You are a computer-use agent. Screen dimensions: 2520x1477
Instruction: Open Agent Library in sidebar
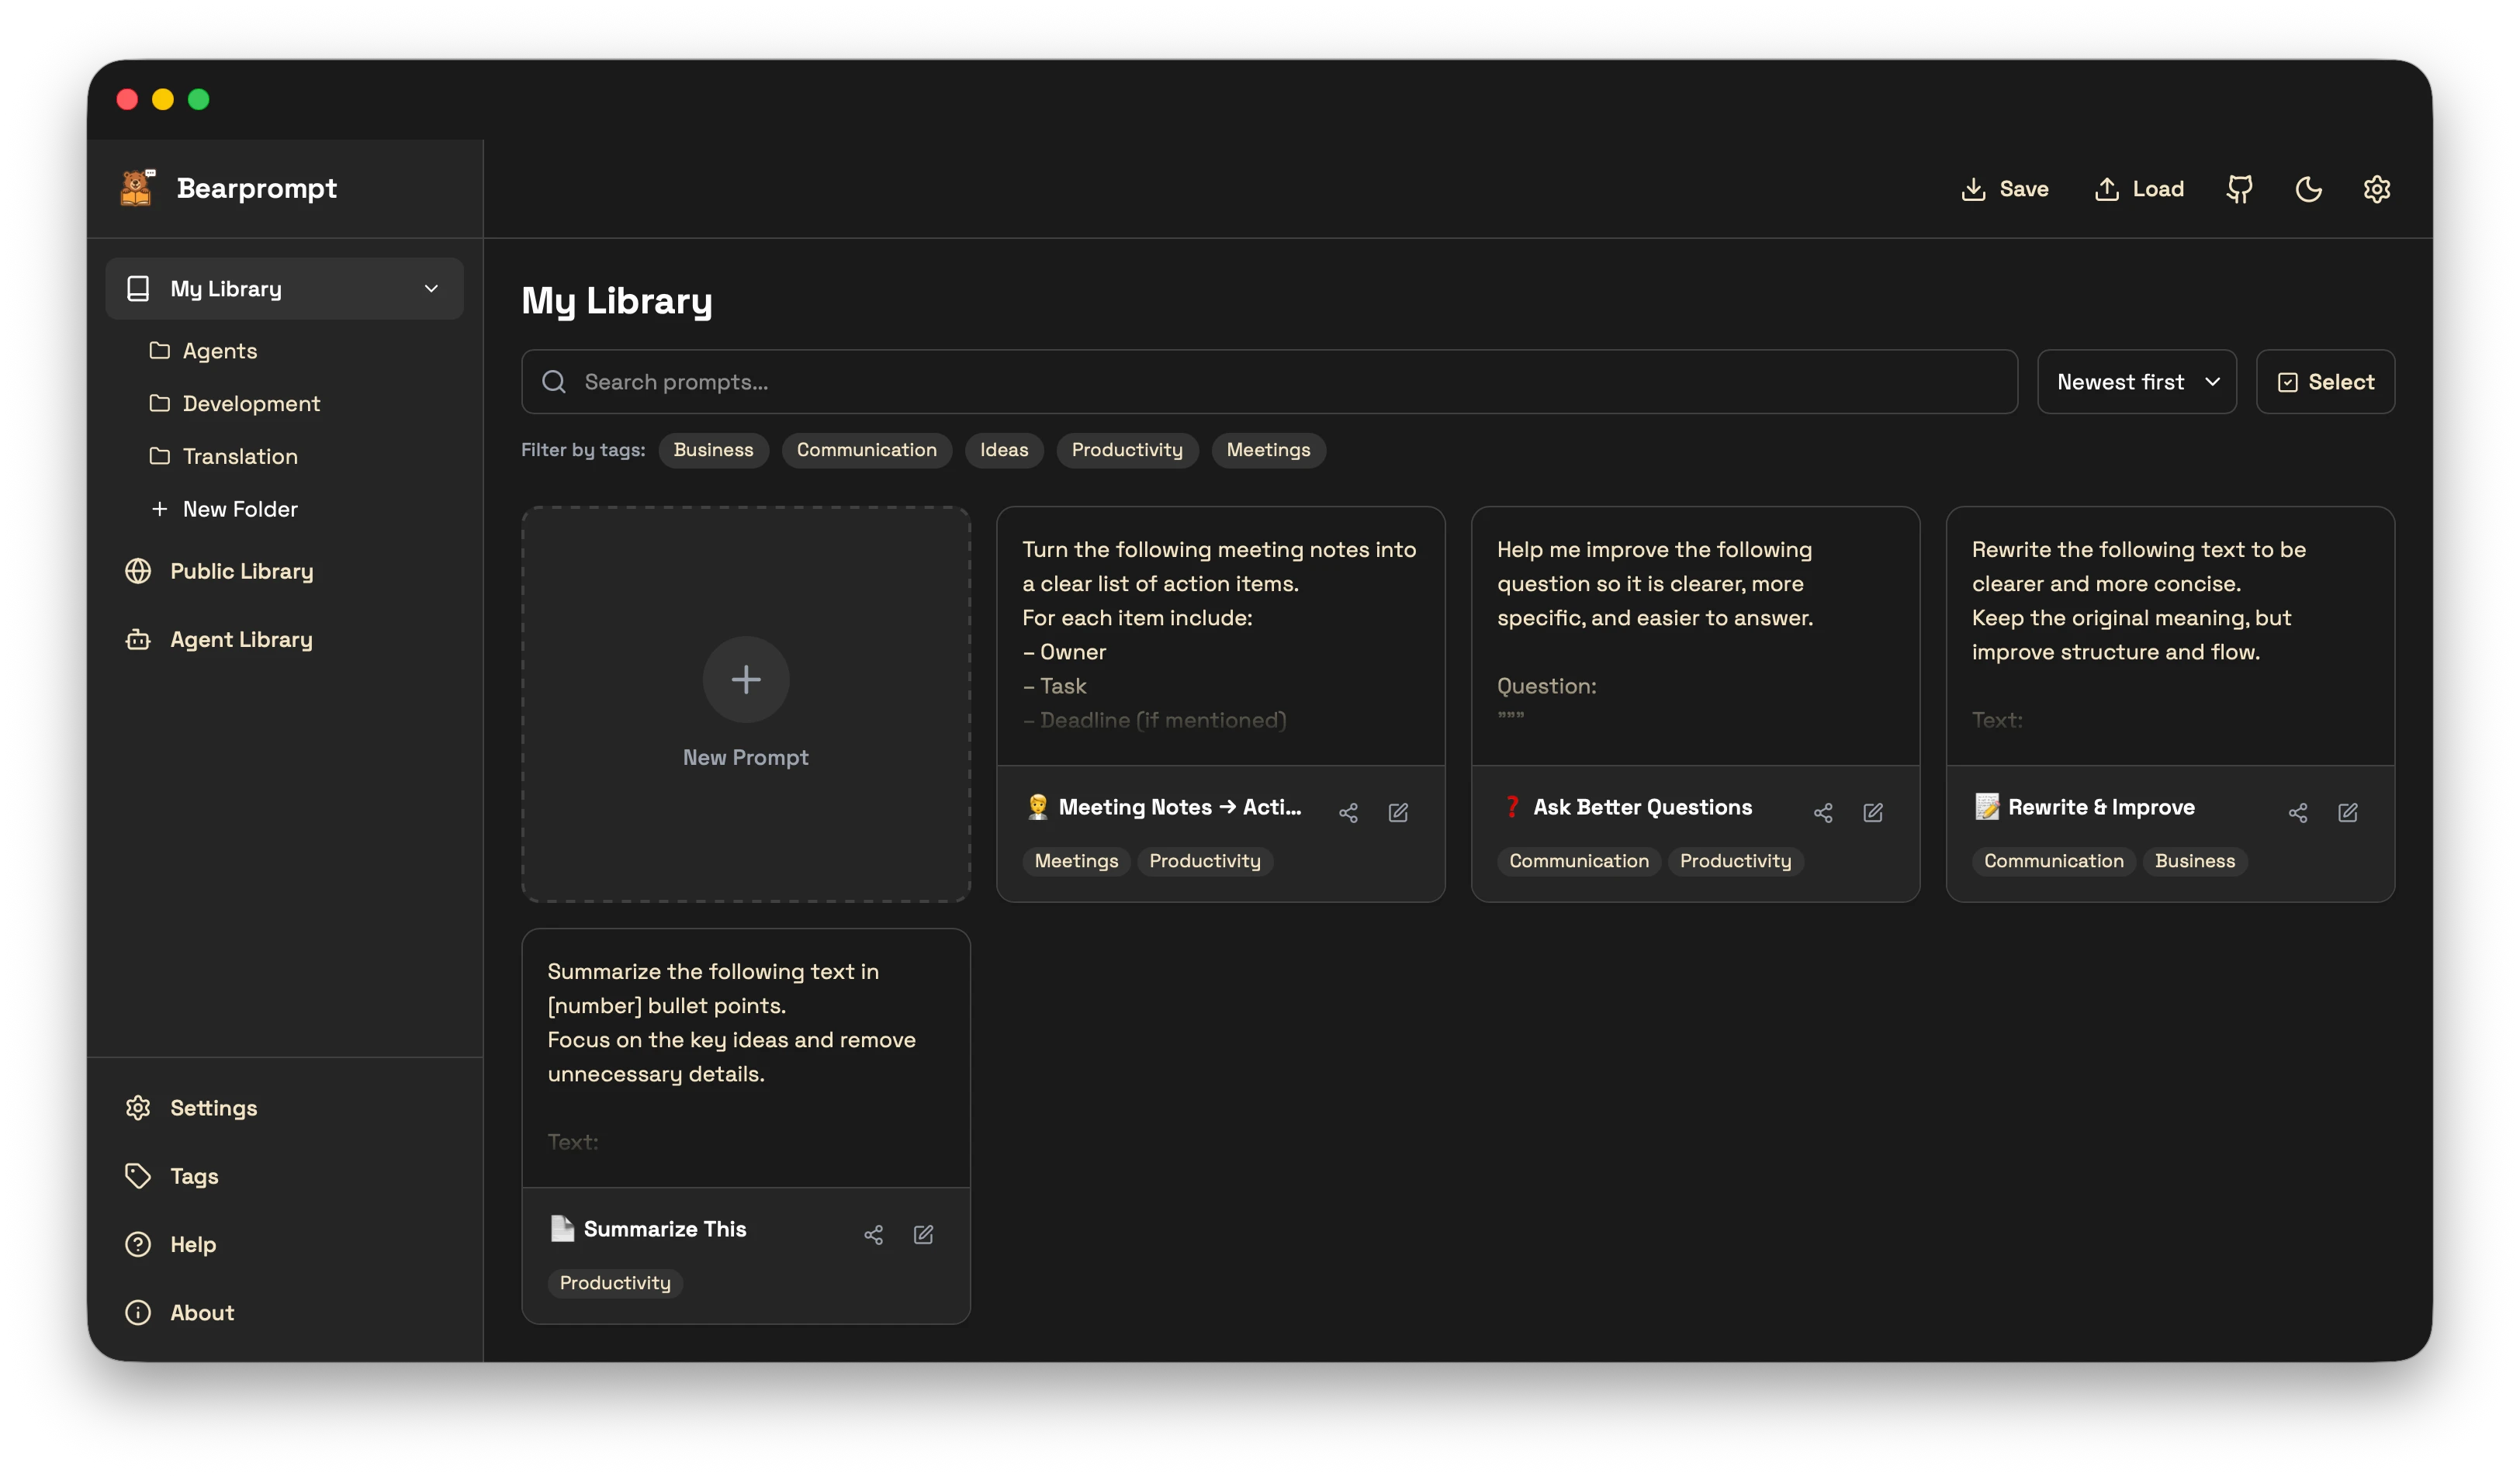pos(241,640)
